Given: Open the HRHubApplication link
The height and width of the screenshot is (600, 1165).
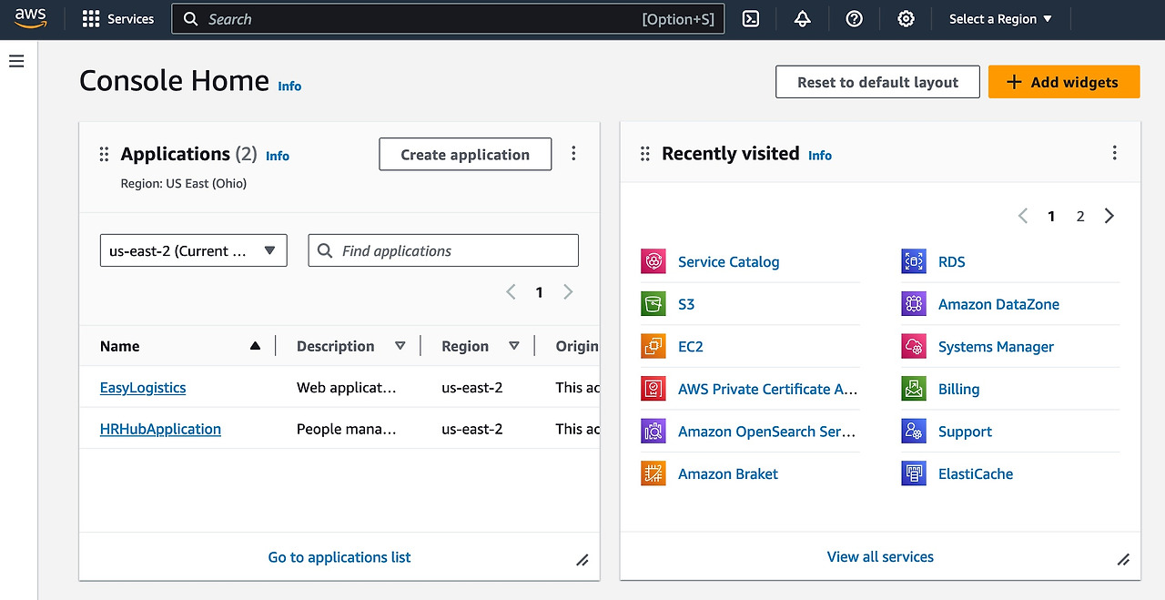Looking at the screenshot, I should pos(160,429).
